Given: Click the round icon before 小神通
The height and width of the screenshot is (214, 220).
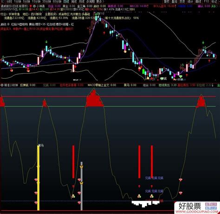Looking at the screenshot, I should [34, 6].
